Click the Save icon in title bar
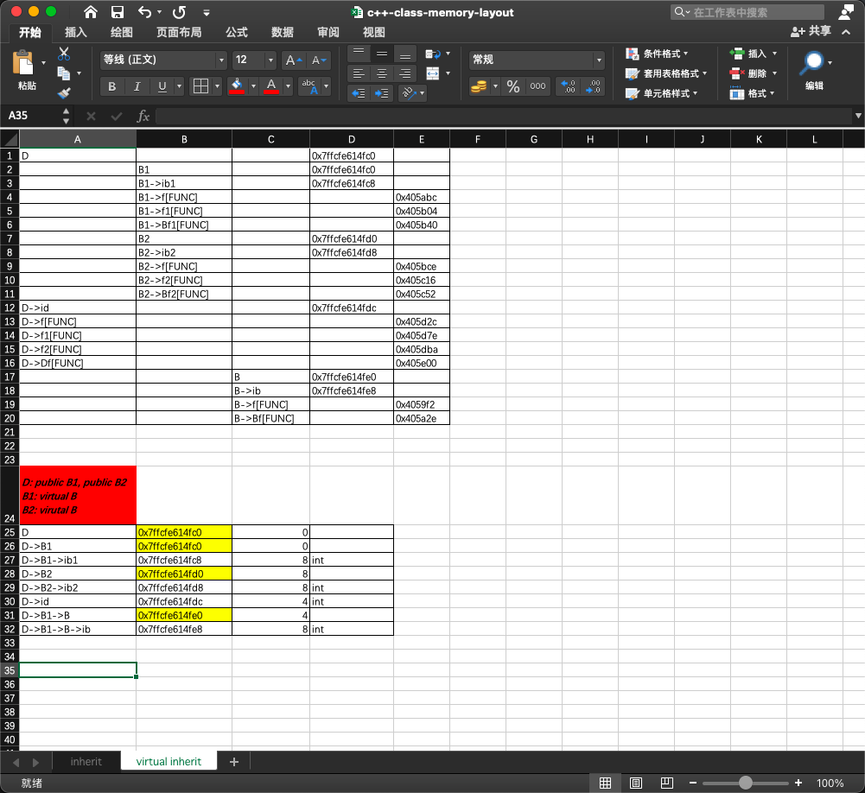The image size is (865, 793). 117,12
